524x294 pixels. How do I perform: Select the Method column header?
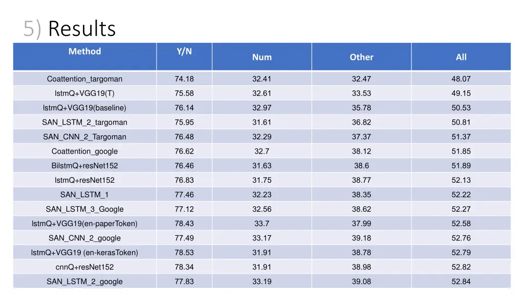(x=84, y=52)
